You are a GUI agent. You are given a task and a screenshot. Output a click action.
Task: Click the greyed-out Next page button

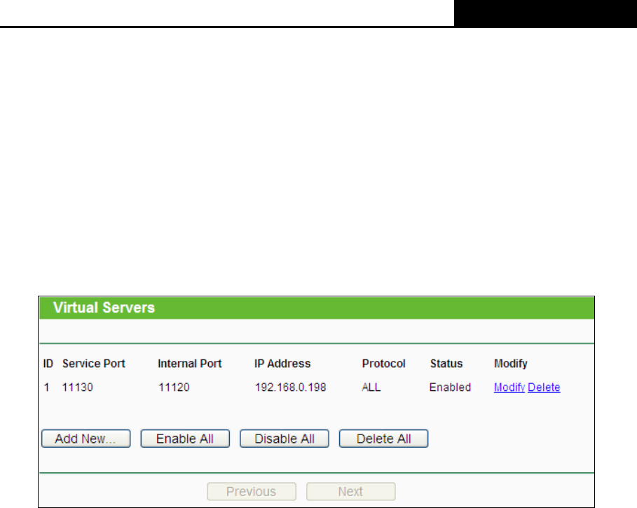click(x=350, y=491)
